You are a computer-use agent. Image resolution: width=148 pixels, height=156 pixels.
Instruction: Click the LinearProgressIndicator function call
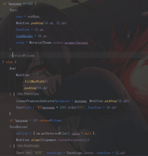36,101
